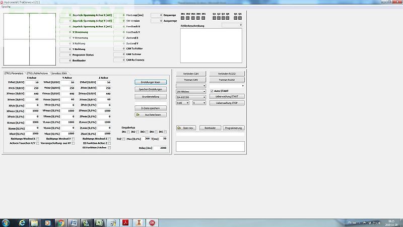Screen dimensions: 403x227
Task: Click the joystick X/Y crosshair display
Action: point(30,39)
